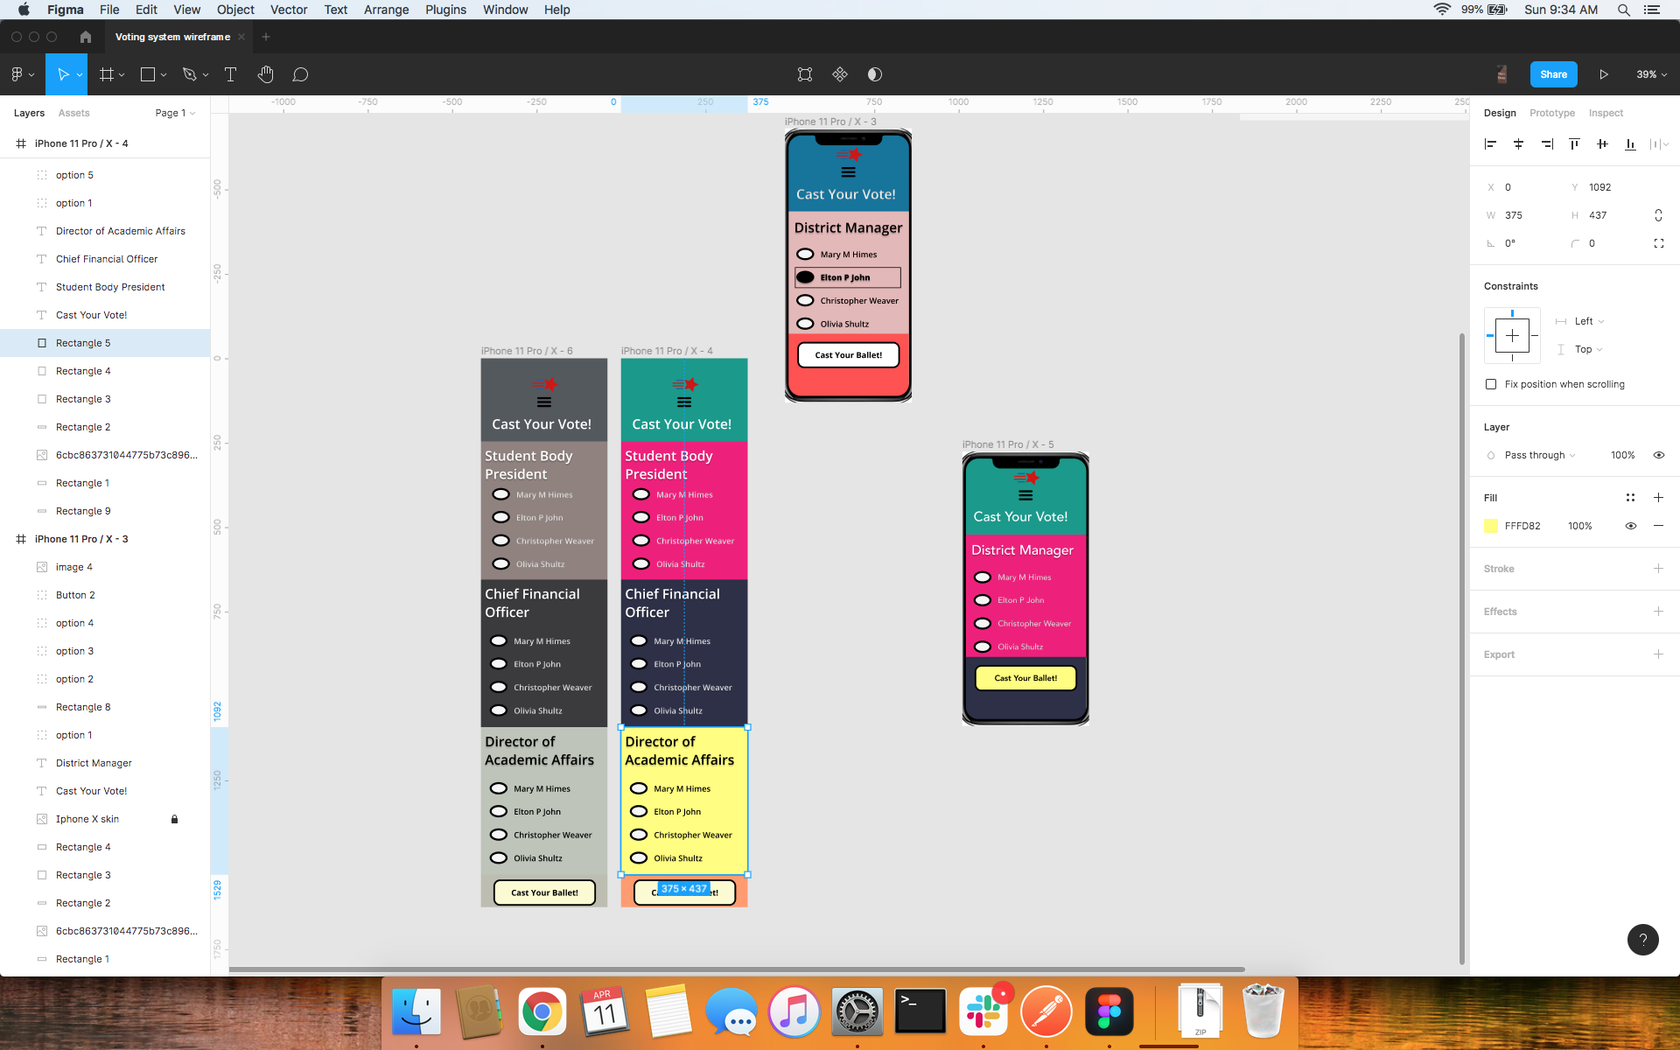Image resolution: width=1680 pixels, height=1050 pixels.
Task: Click the Fill style grid icon
Action: 1630,498
